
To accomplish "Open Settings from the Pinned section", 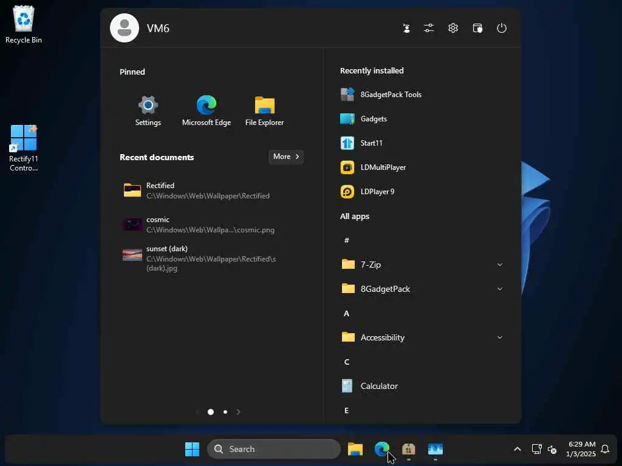I will (x=148, y=111).
